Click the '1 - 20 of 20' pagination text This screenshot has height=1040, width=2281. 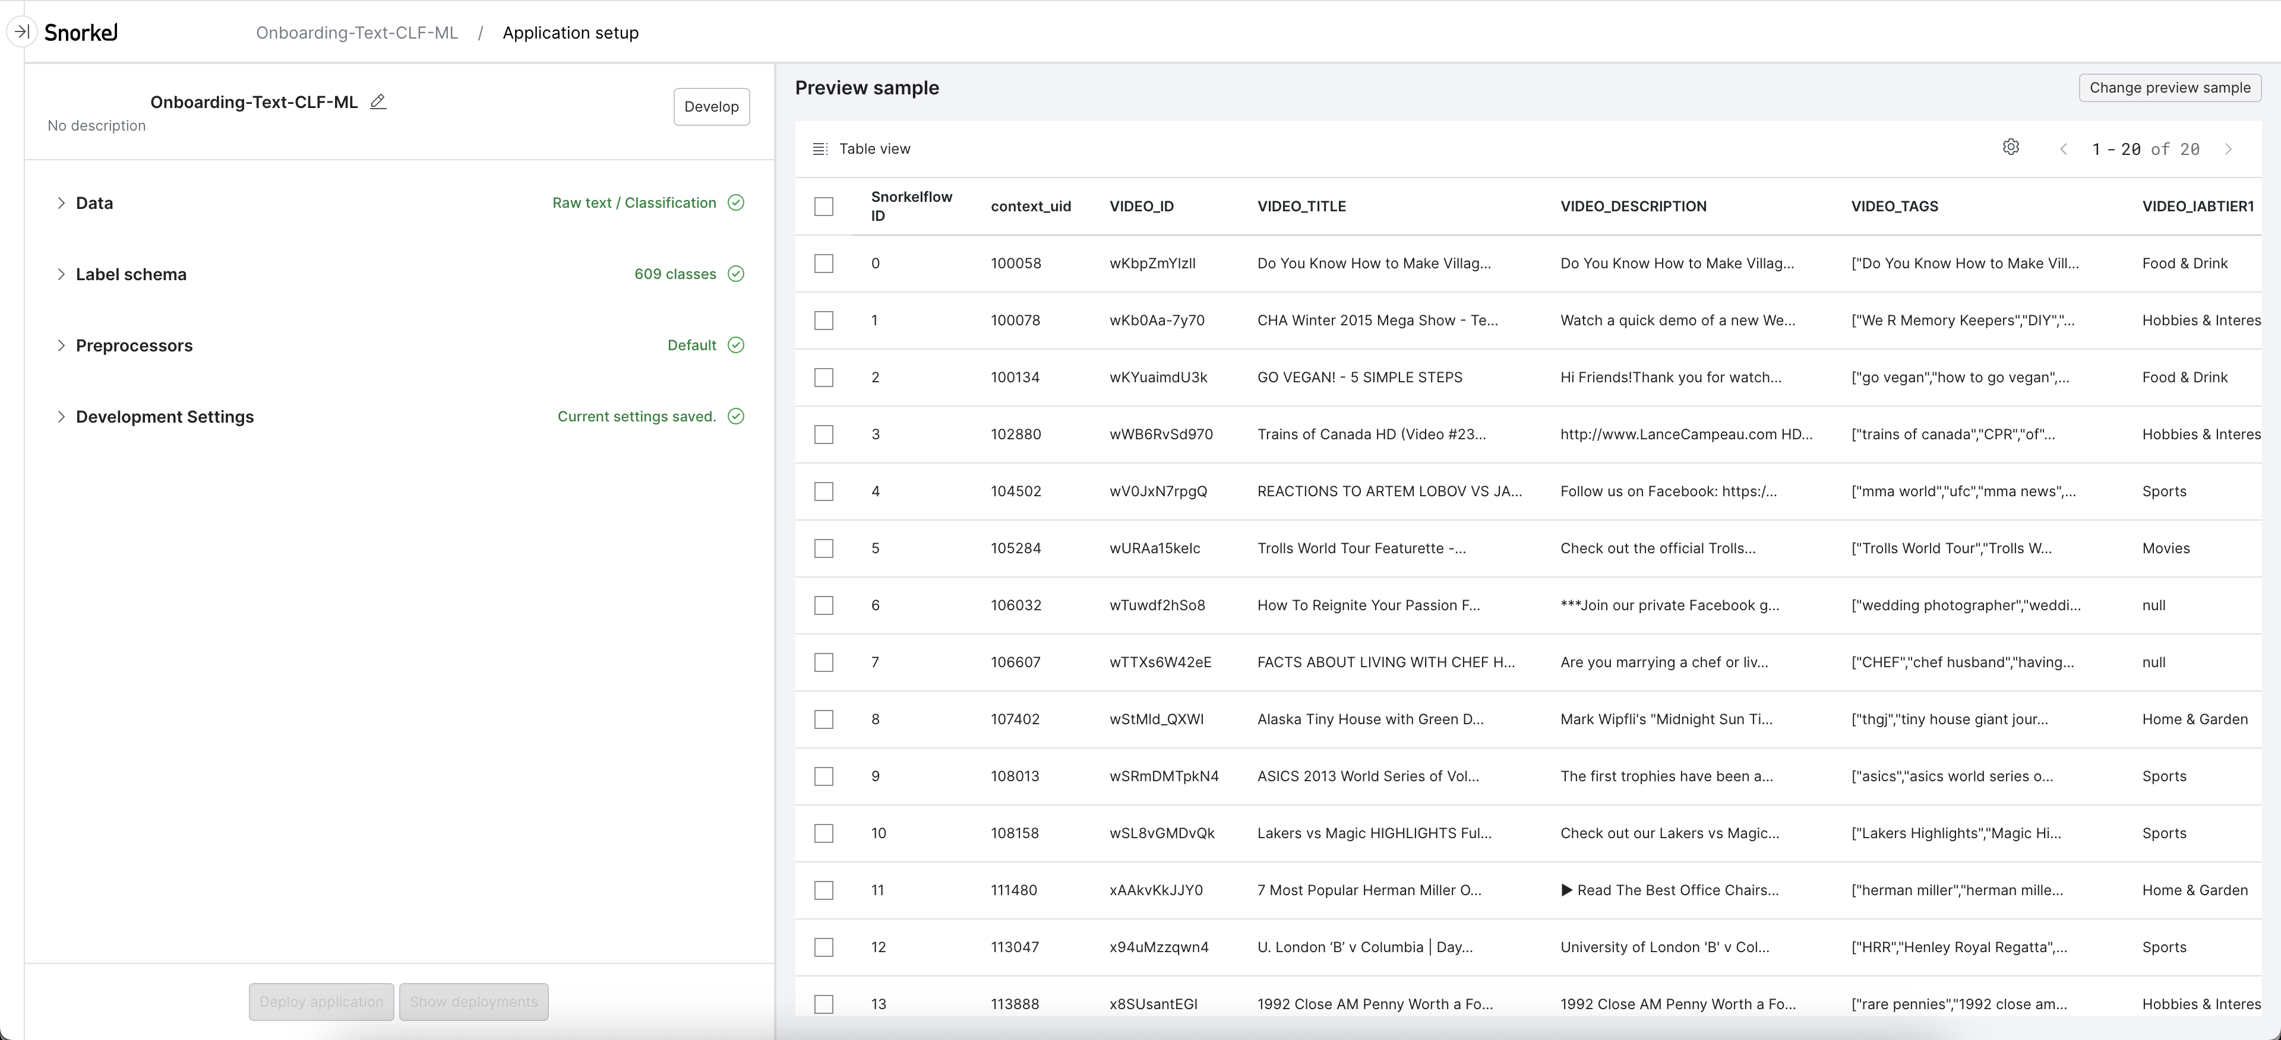click(x=2146, y=150)
